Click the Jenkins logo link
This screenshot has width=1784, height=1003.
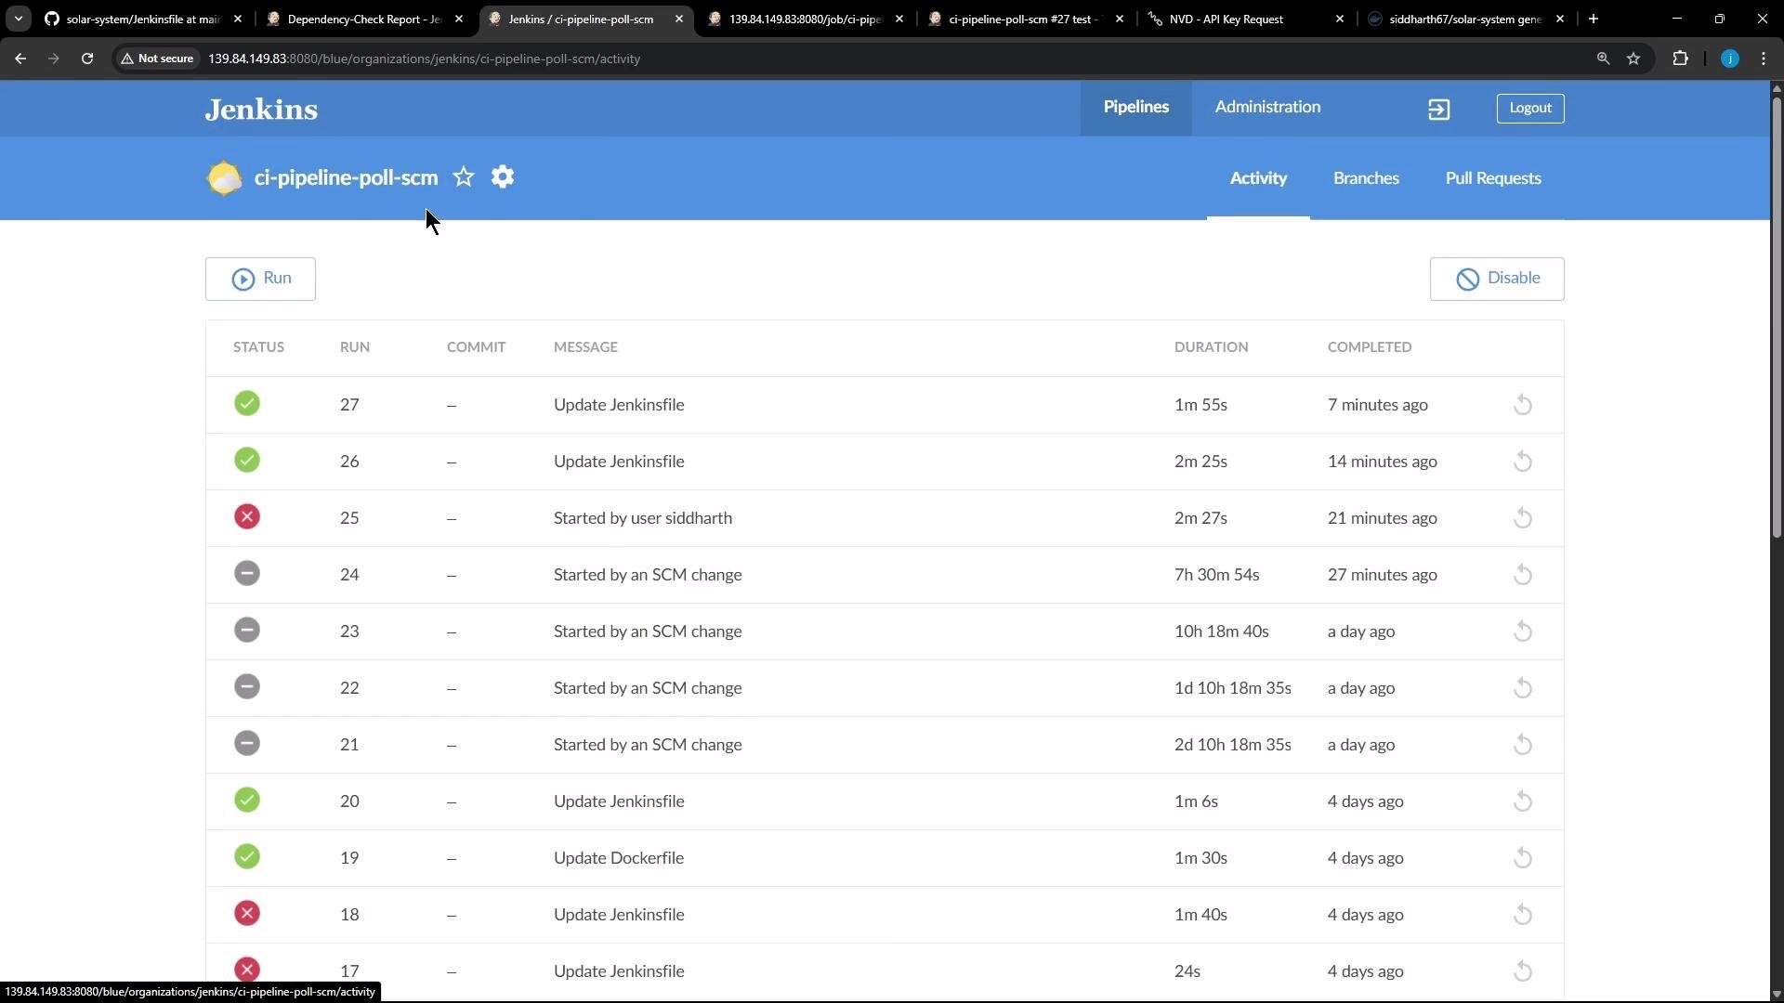[261, 110]
